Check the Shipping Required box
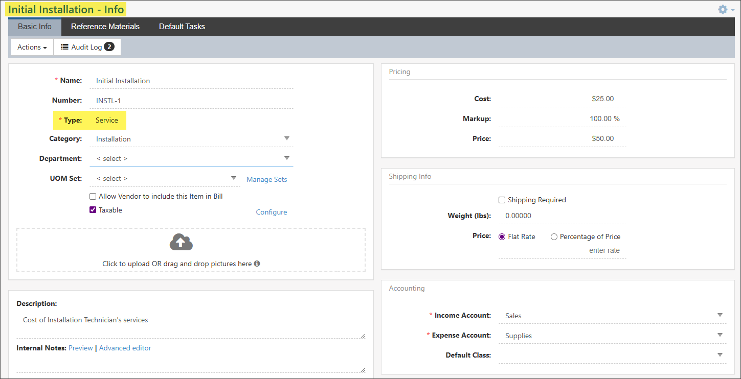 502,200
